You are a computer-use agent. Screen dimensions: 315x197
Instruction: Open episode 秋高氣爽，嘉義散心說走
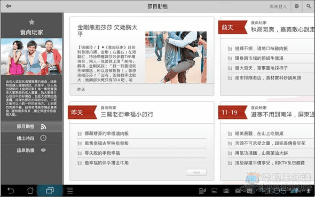282,29
